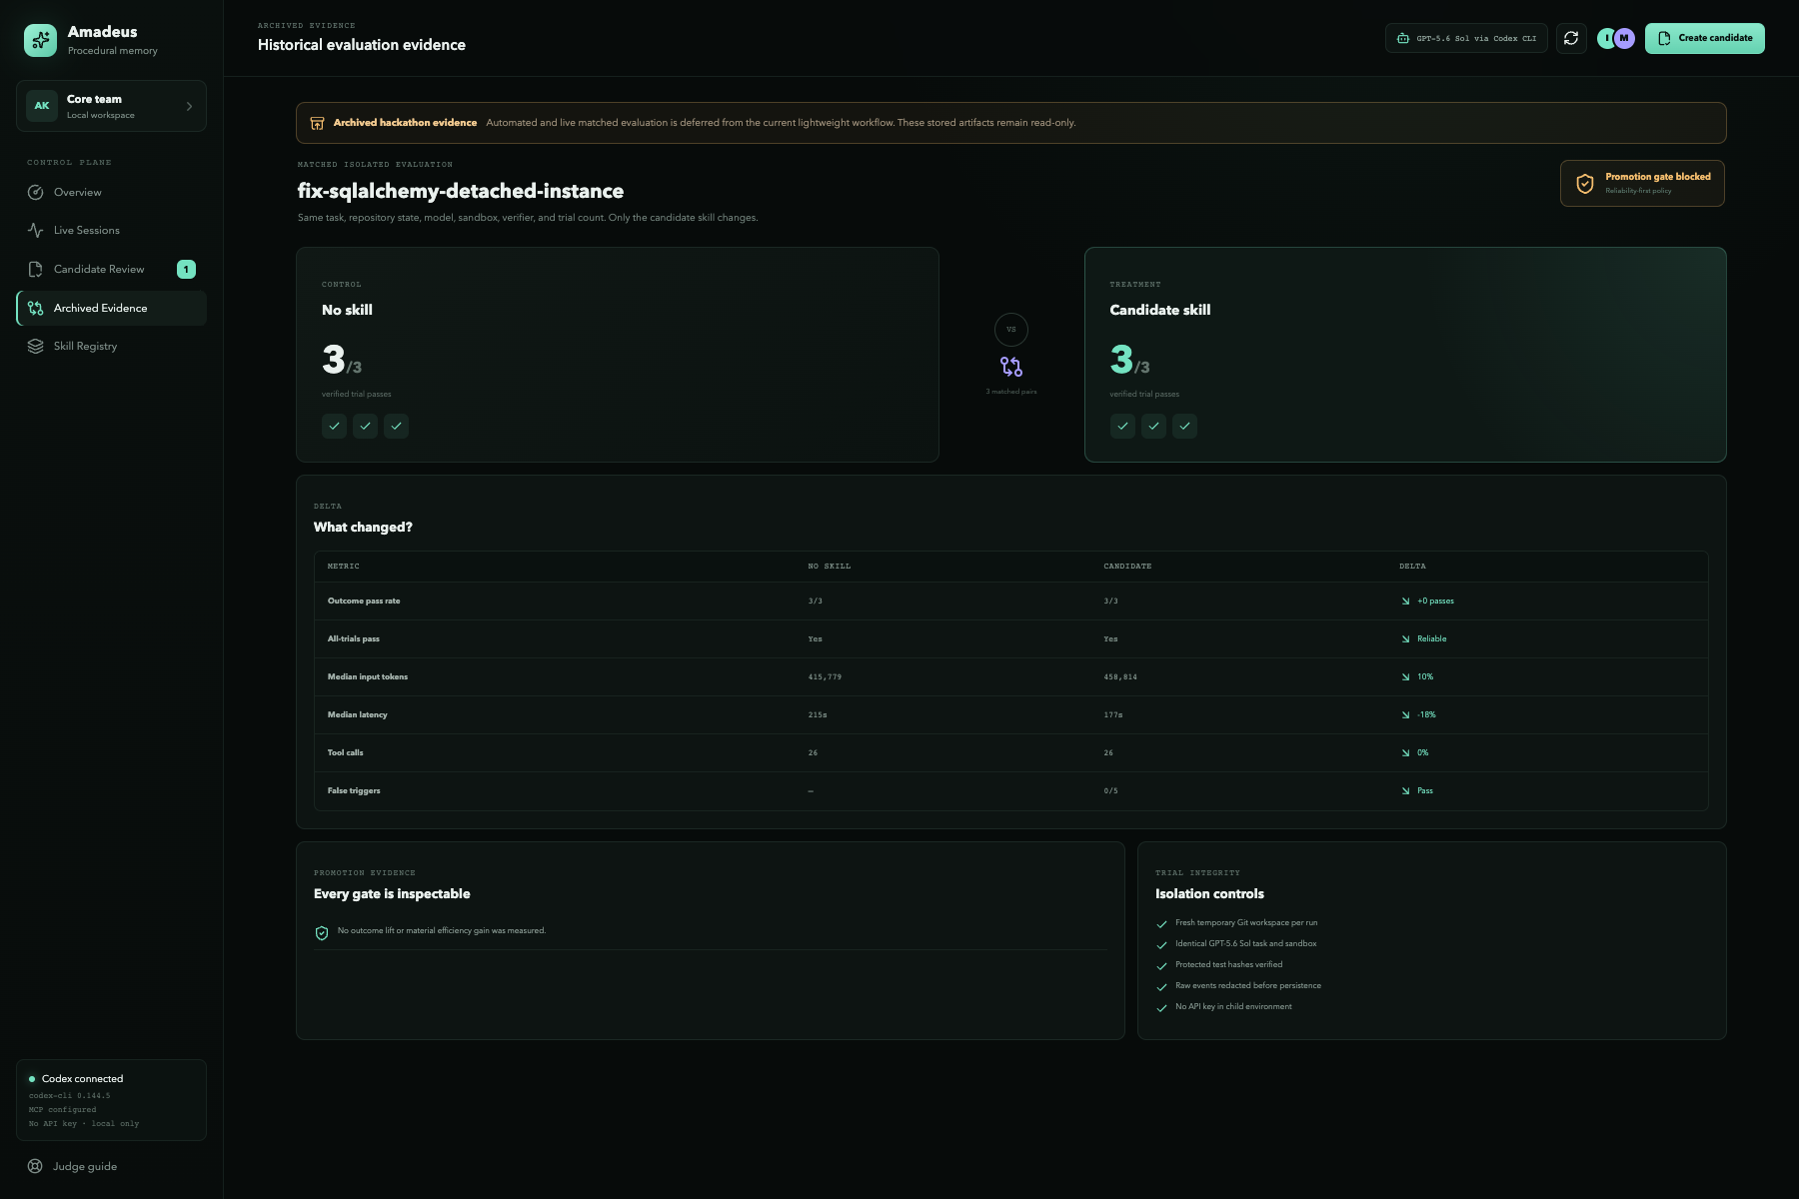1799x1199 pixels.
Task: Click the Outcome pass rate row label
Action: click(x=364, y=600)
